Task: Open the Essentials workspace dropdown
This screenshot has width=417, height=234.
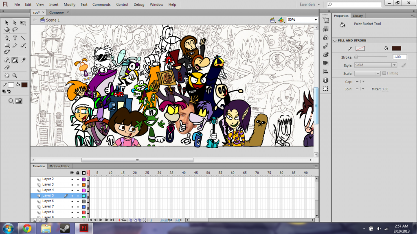Action: pos(309,4)
